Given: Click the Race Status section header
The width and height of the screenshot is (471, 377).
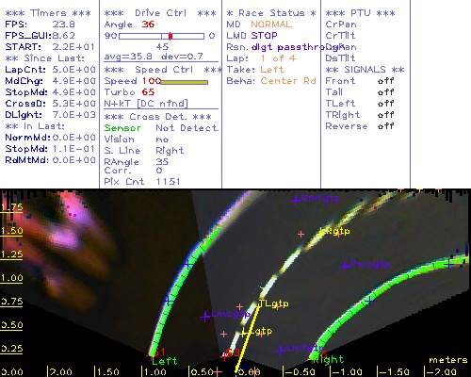Looking at the screenshot, I should pos(271,13).
